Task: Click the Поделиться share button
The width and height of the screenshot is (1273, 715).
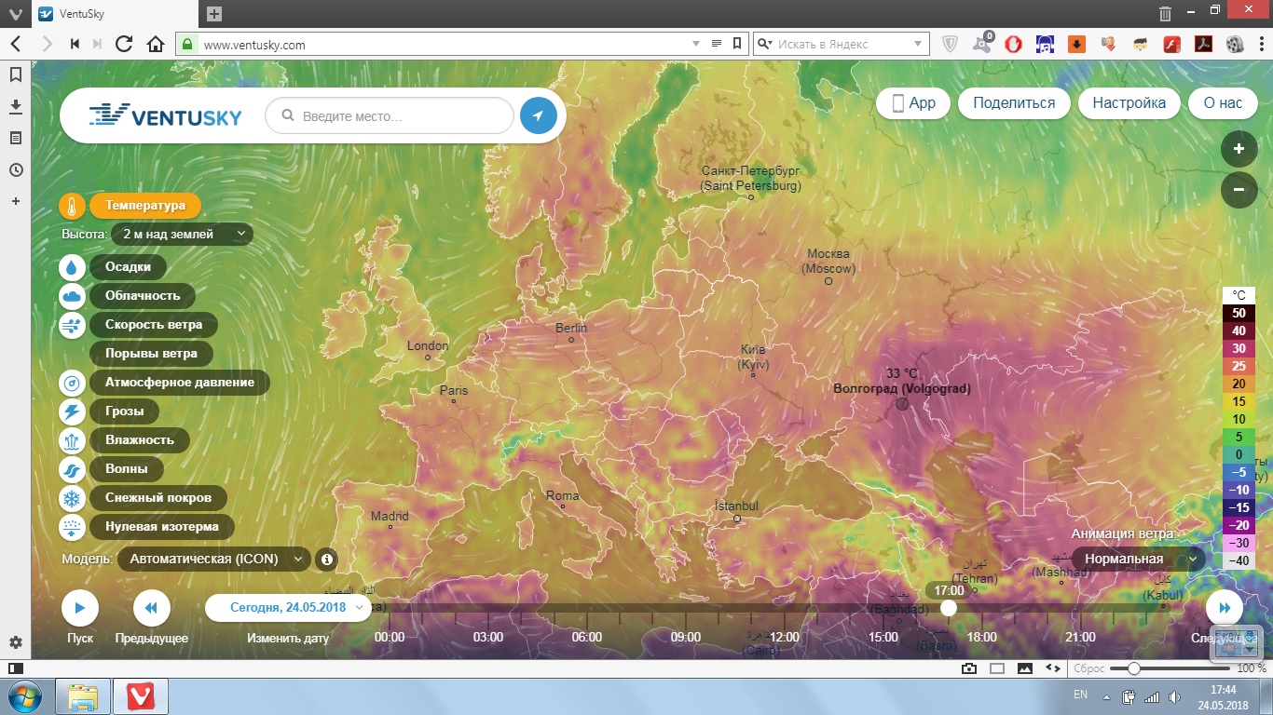Action: [1014, 103]
